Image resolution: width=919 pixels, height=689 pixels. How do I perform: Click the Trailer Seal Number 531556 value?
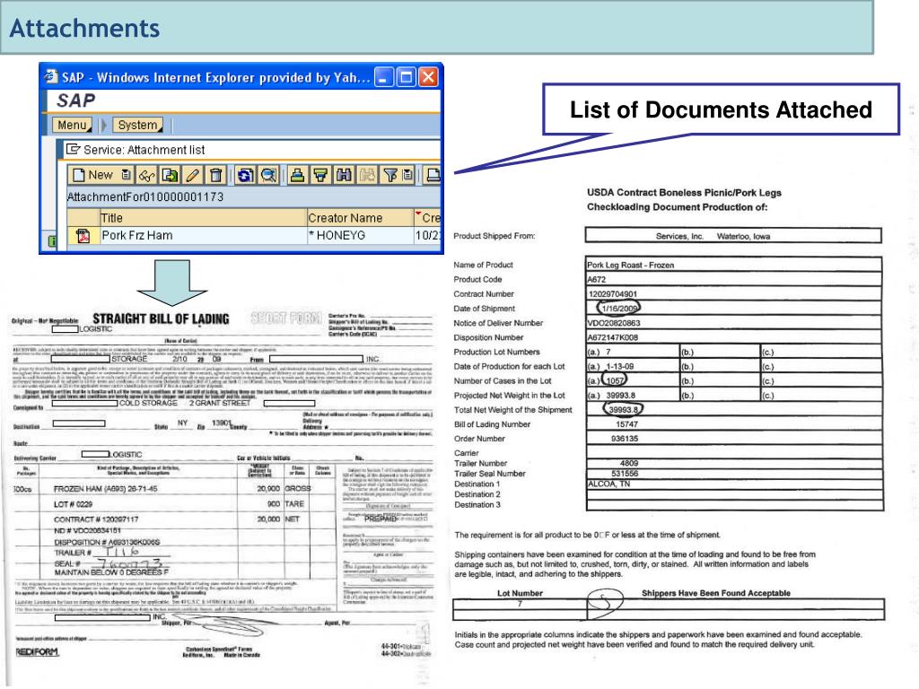tap(625, 474)
